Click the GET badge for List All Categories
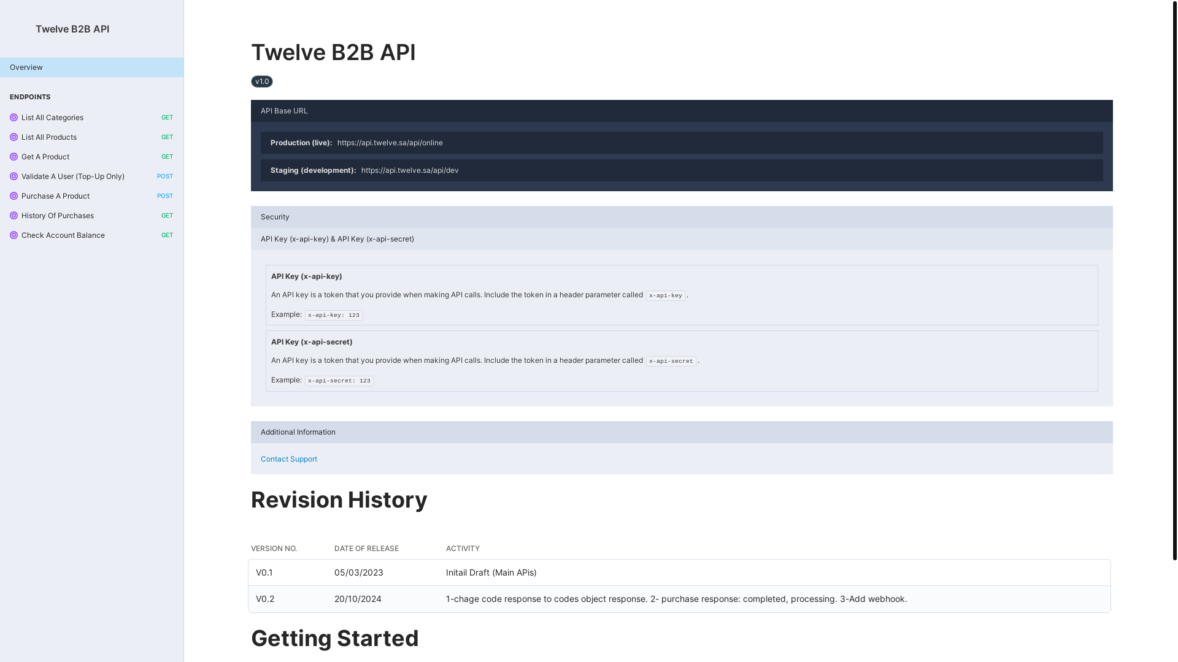Screen dimensions: 1178x662 167,118
